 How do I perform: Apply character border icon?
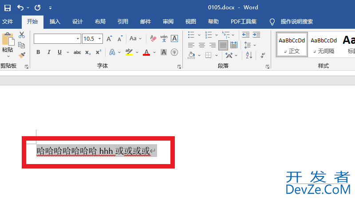coord(174,38)
